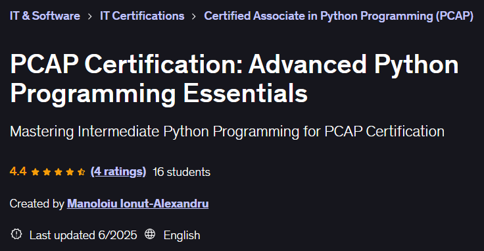The image size is (484, 251).
Task: Open Certified Associate in Python Programming (PCAP) breadcrumb
Action: pyautogui.click(x=339, y=16)
